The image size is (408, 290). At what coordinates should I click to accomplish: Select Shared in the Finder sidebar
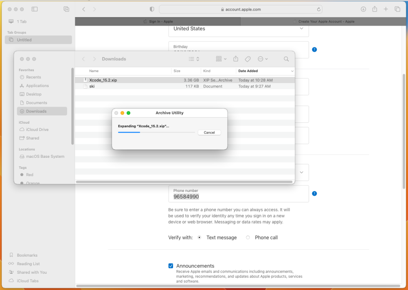click(x=42, y=138)
